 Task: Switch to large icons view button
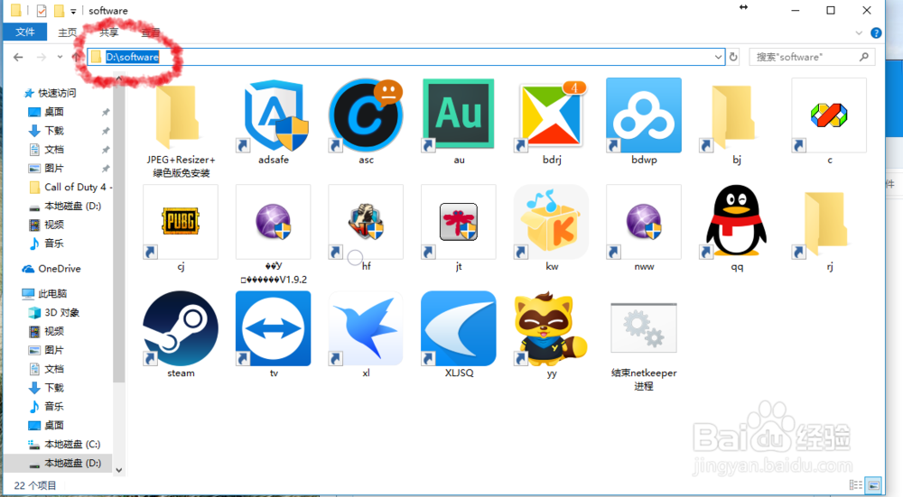pyautogui.click(x=873, y=485)
